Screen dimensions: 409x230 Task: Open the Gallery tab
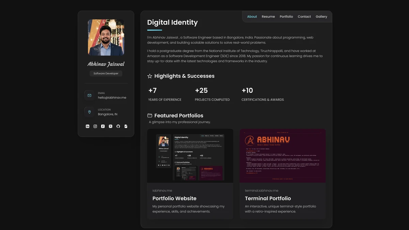click(x=321, y=16)
